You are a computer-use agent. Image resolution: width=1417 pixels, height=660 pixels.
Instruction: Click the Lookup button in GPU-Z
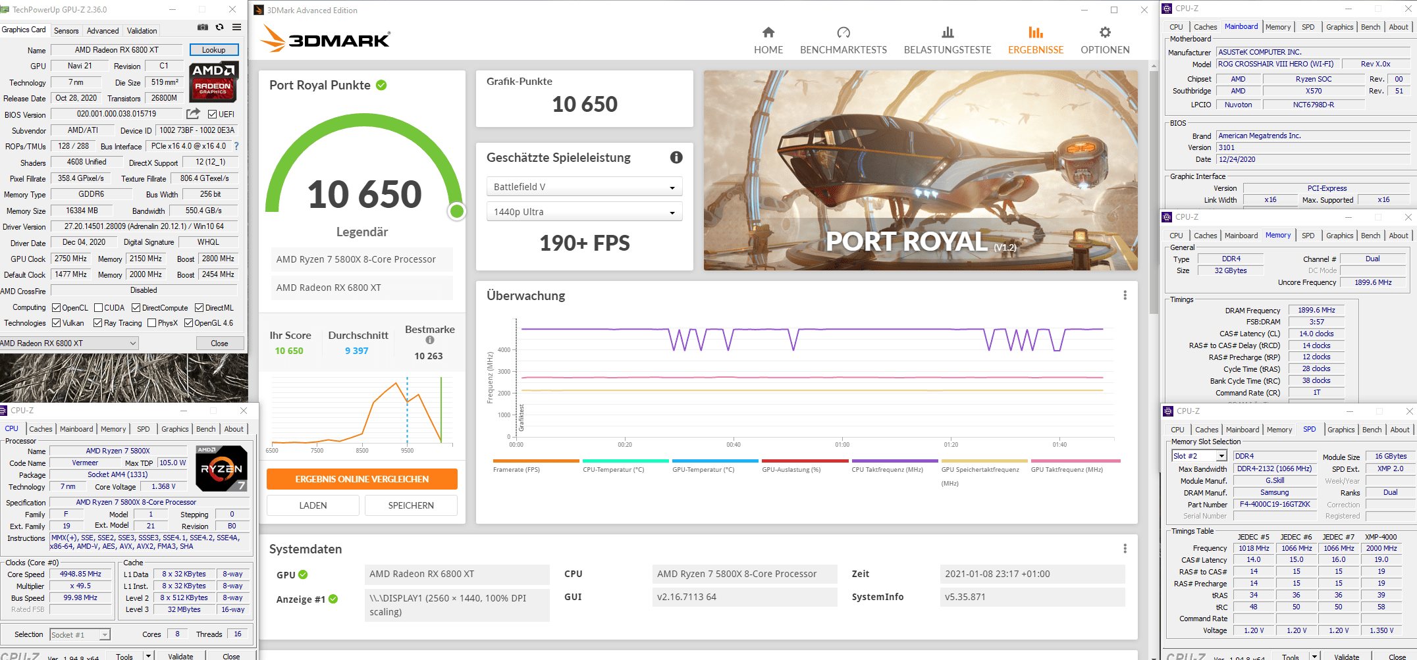[213, 50]
